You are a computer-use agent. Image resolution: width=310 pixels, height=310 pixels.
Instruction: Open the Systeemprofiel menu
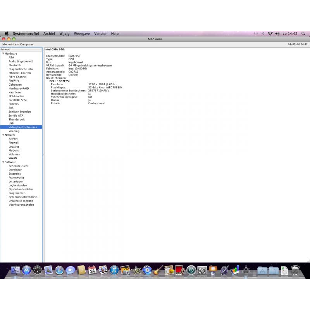(x=26, y=34)
